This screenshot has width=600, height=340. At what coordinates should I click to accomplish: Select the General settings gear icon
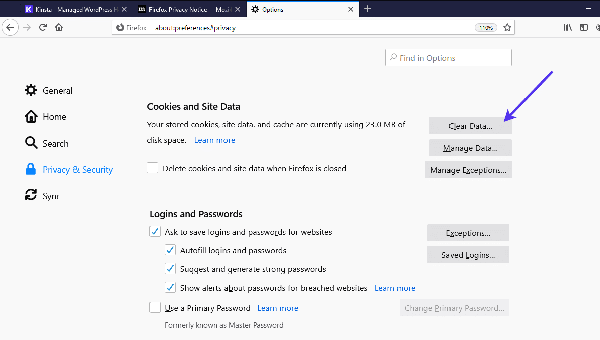pos(31,90)
